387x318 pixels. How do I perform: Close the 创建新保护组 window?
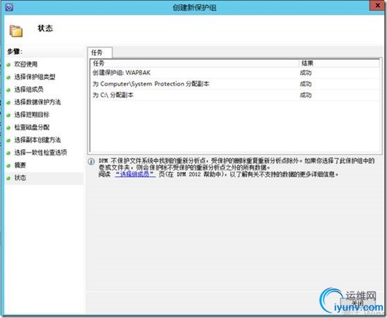coord(377,5)
